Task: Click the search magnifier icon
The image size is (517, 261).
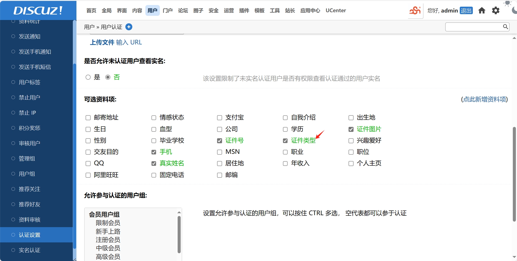Action: [505, 27]
